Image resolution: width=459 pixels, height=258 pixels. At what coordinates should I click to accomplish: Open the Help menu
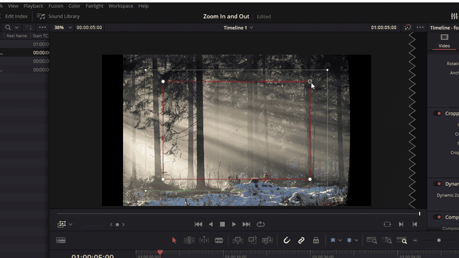(x=144, y=6)
